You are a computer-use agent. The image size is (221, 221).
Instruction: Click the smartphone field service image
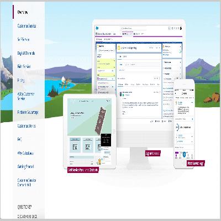(x=185, y=124)
